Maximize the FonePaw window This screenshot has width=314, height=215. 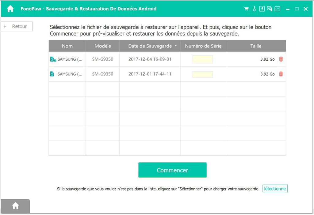point(297,9)
